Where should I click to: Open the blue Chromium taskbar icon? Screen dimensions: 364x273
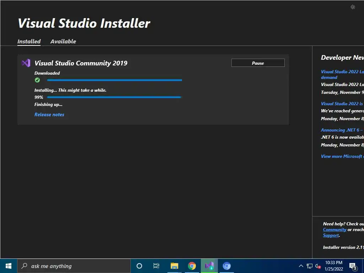226,266
